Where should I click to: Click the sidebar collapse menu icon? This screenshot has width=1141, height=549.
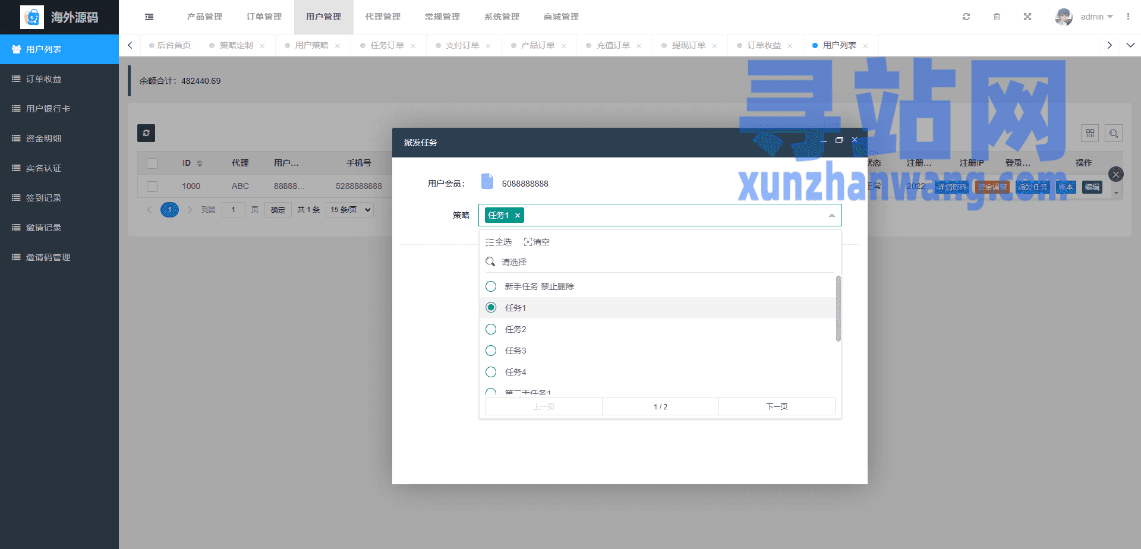click(149, 17)
